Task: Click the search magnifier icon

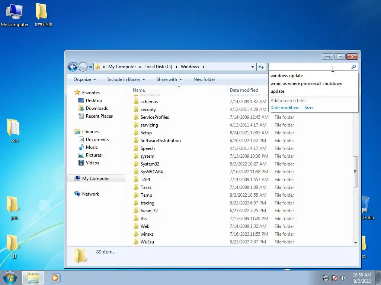Action: click(353, 67)
